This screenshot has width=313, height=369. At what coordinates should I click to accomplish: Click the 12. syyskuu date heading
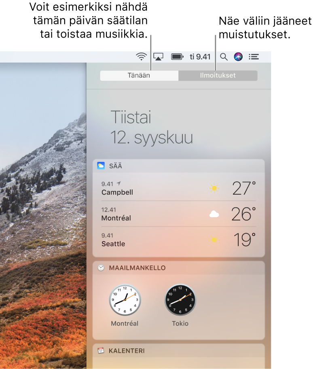[152, 138]
